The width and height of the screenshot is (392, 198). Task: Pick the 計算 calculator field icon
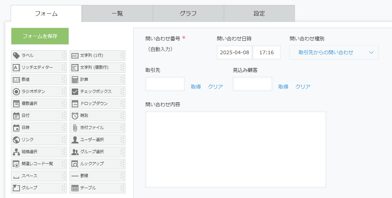(75, 80)
